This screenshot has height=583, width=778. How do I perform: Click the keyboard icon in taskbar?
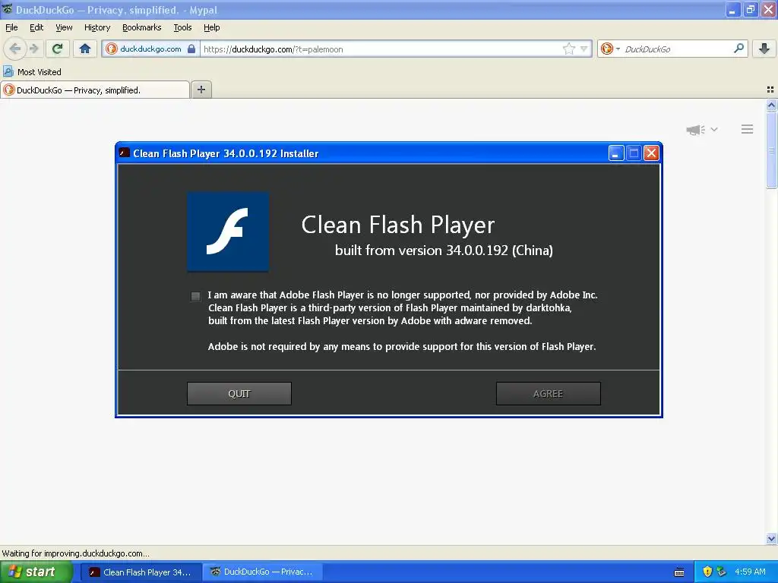679,572
